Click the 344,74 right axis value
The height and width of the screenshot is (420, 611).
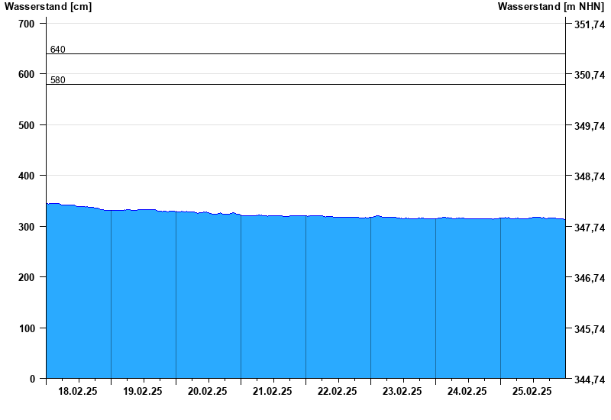[x=590, y=380]
